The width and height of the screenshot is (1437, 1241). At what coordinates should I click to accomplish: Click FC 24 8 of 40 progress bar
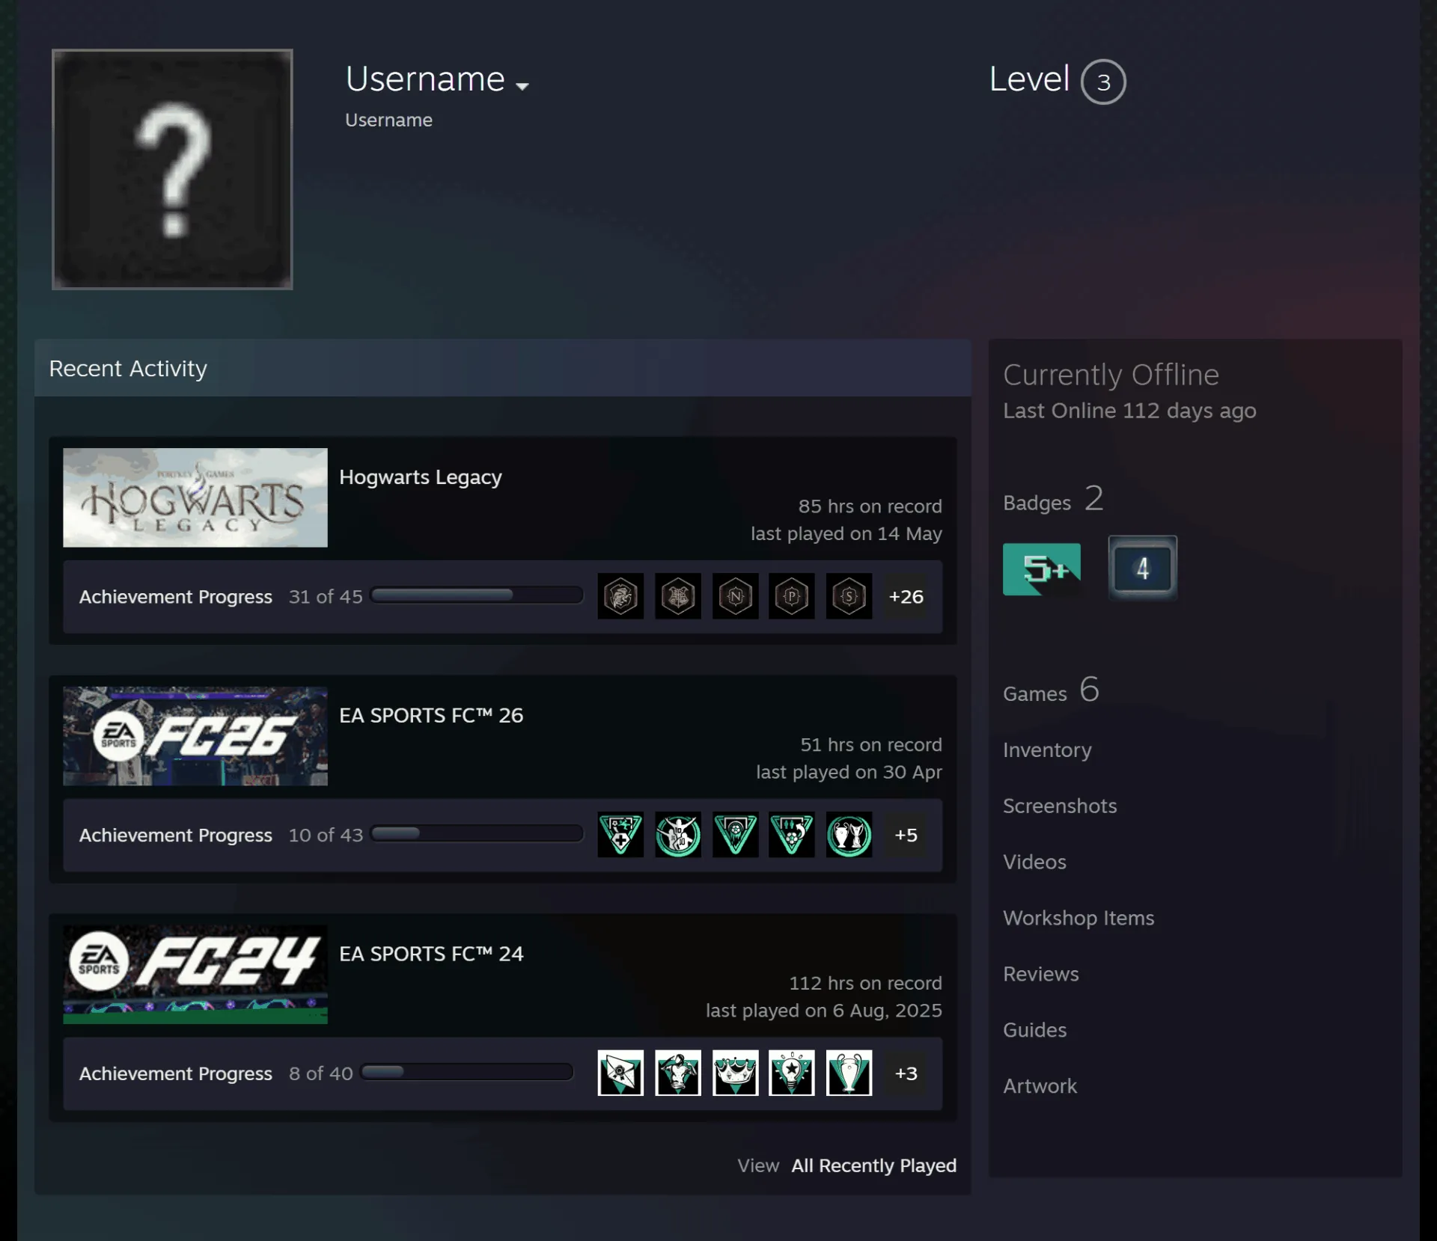[467, 1071]
